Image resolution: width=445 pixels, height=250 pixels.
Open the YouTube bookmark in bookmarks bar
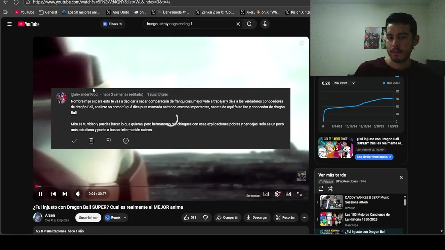pyautogui.click(x=24, y=12)
